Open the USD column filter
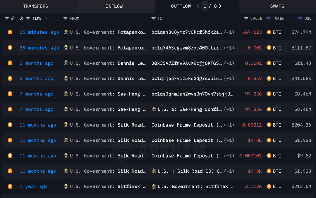The width and height of the screenshot is (316, 198). (300, 18)
